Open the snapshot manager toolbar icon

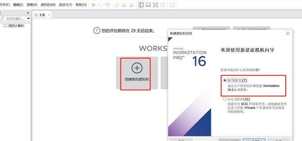tap(131, 5)
